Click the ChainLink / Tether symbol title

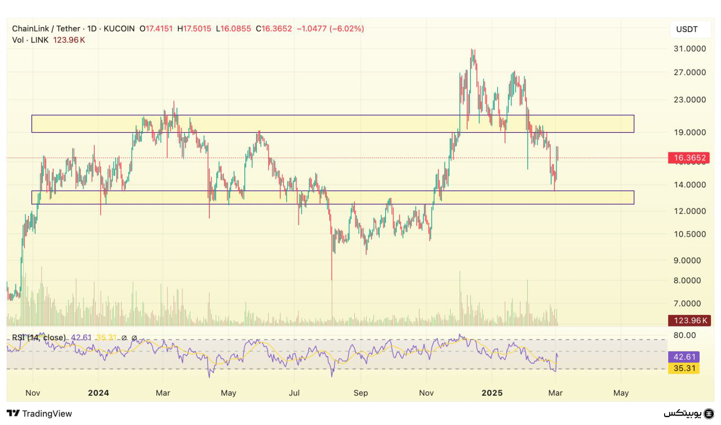(46, 29)
